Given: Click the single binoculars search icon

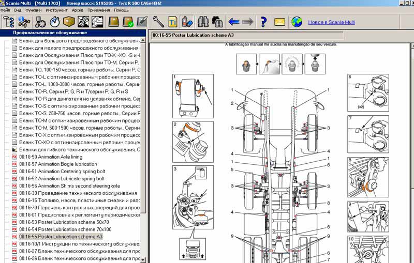Looking at the screenshot, I should click(x=203, y=22).
